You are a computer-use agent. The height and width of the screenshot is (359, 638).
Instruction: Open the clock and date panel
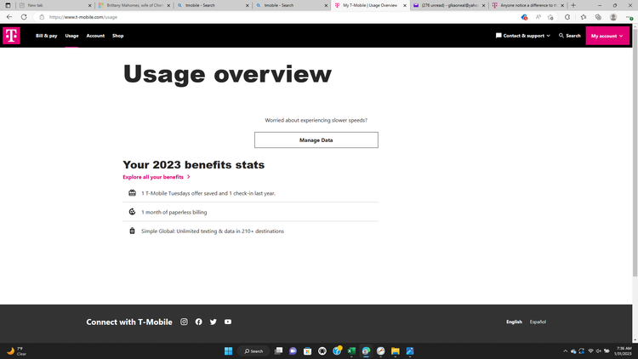(624, 350)
